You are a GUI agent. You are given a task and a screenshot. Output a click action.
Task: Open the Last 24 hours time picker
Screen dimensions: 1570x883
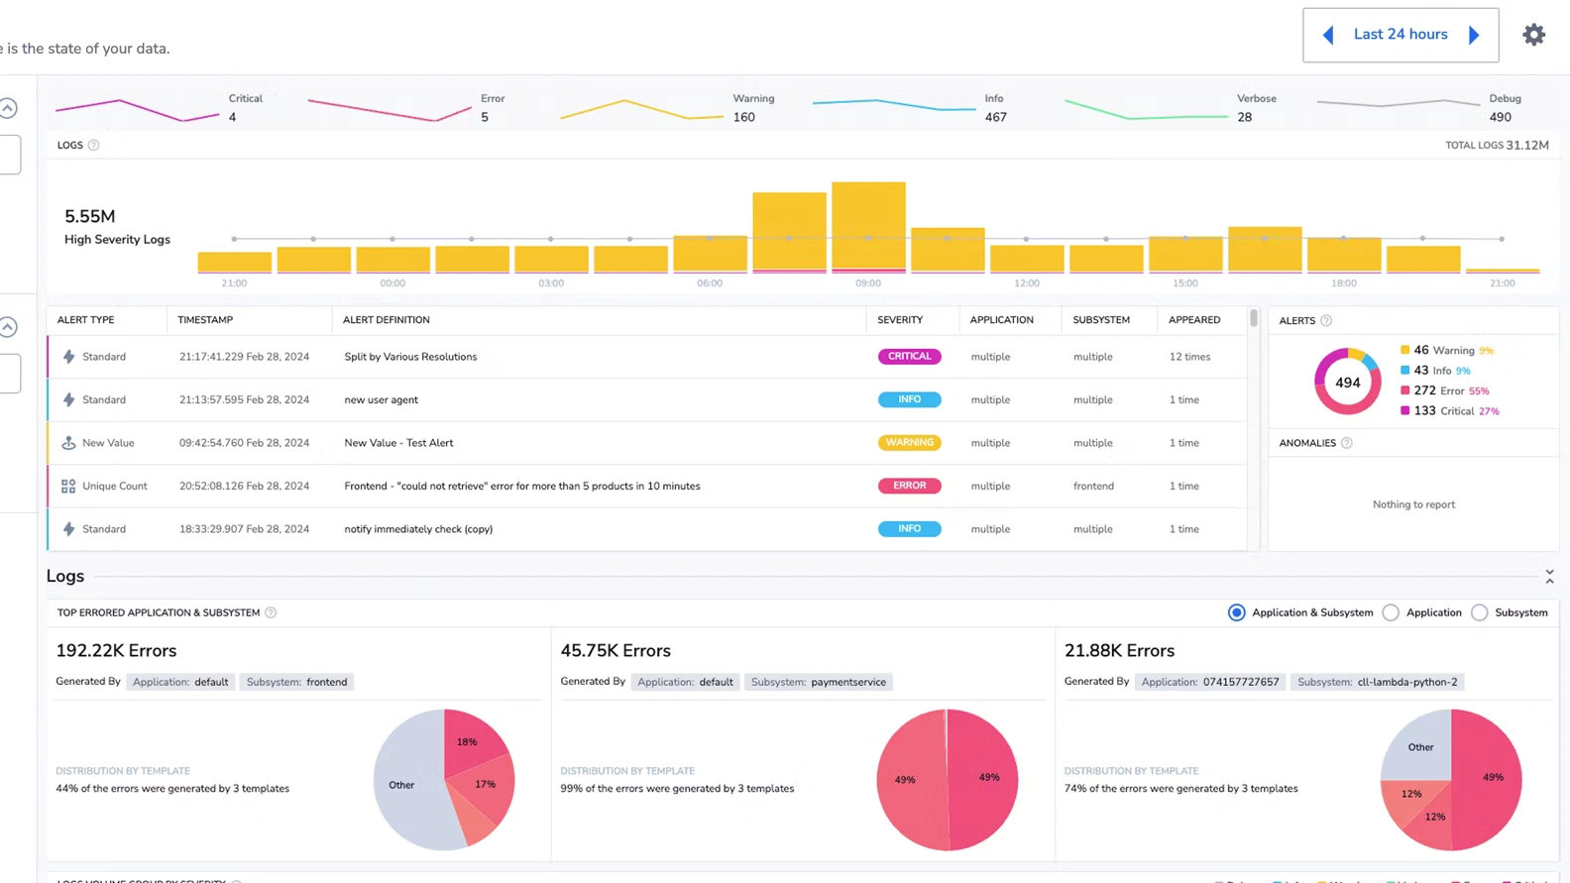1400,35
